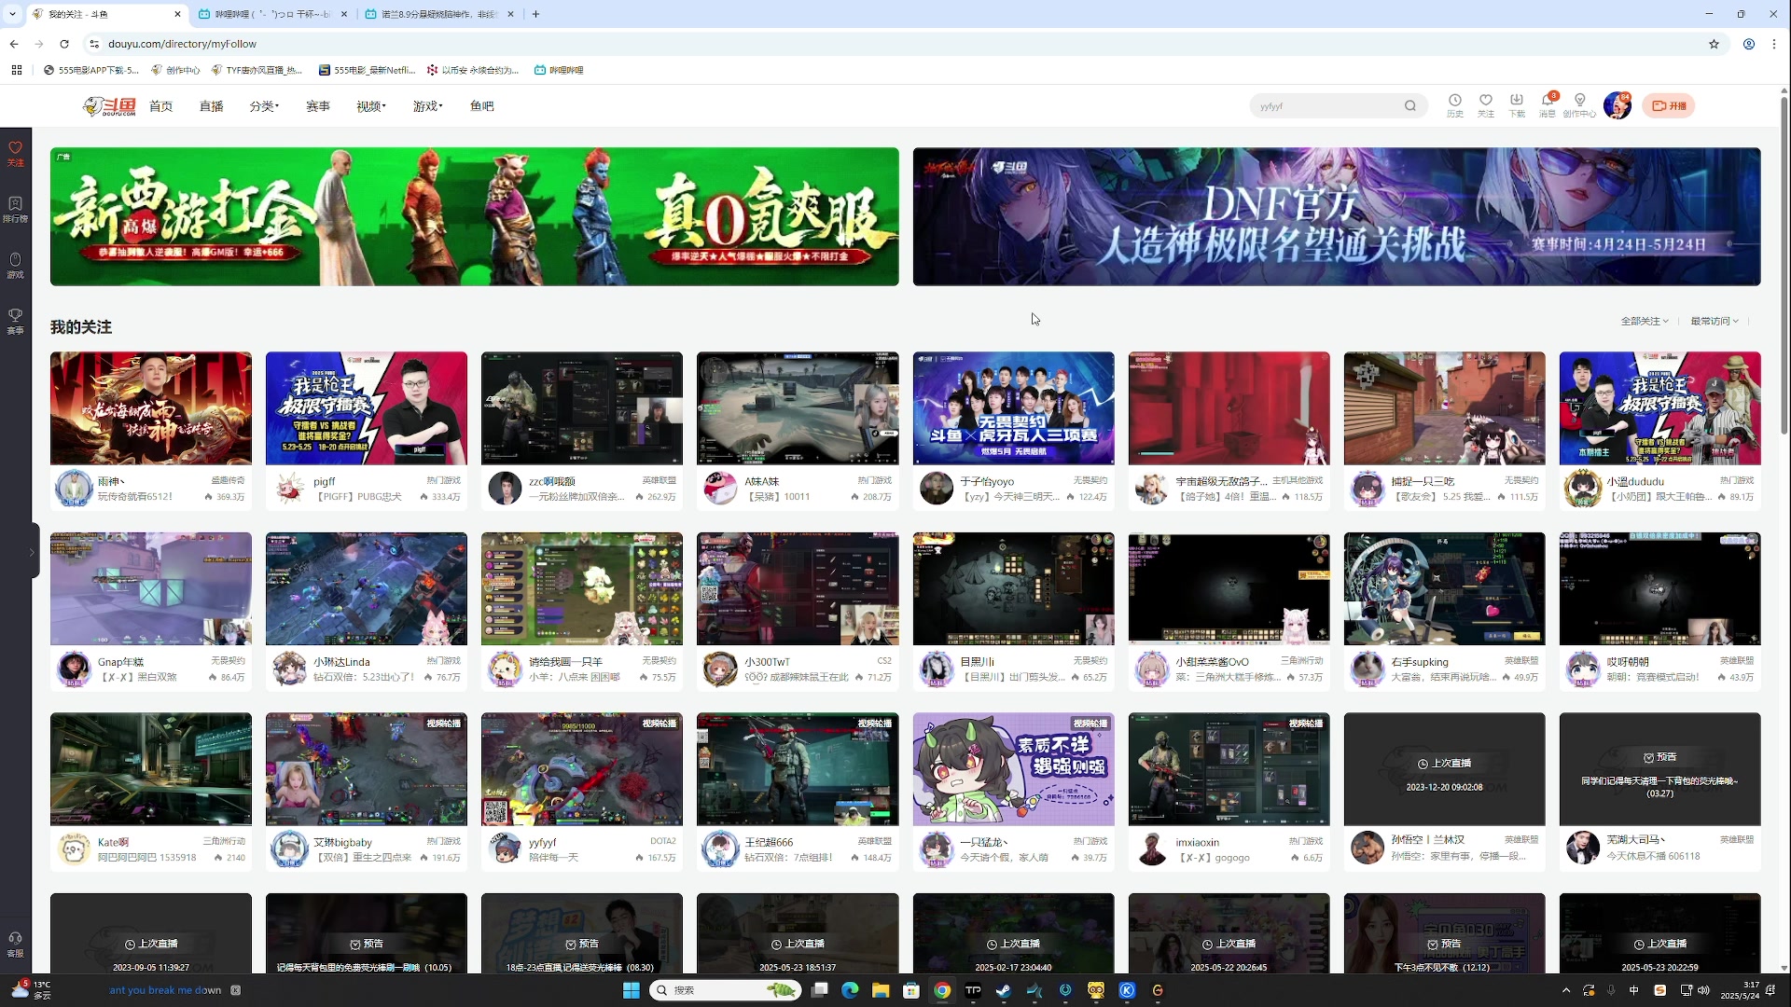Open streamer name zzc啊哦额
The width and height of the screenshot is (1791, 1007).
point(552,482)
